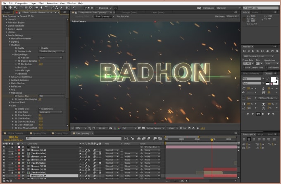281x184 pixels.
Task: Toggle the transparency grid button
Action: point(143,128)
